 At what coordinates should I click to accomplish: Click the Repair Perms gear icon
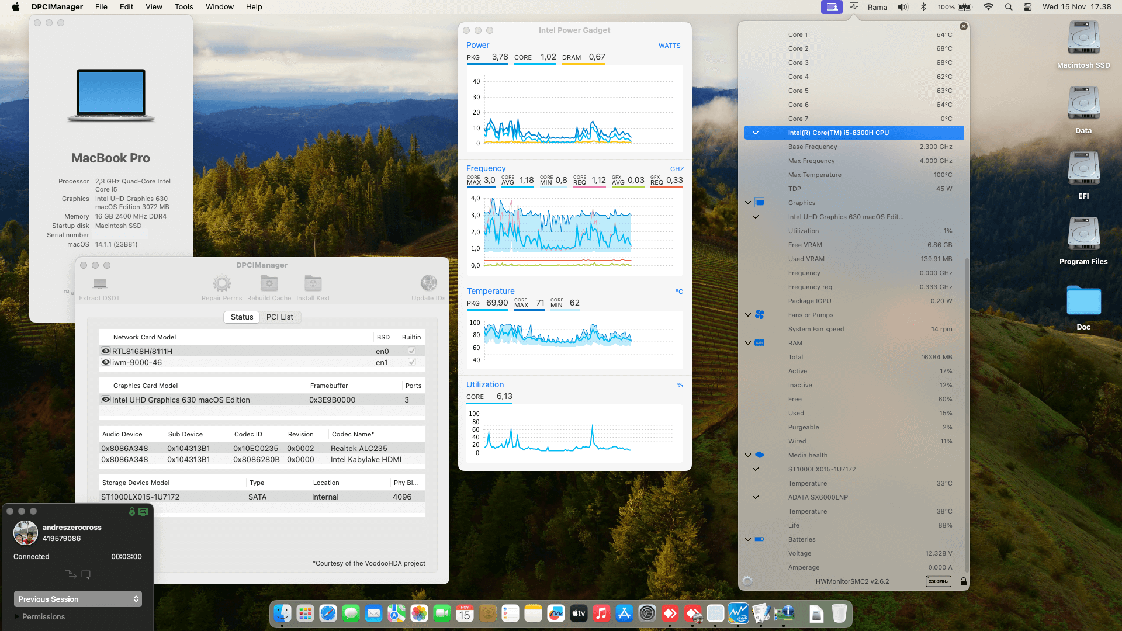coord(221,283)
